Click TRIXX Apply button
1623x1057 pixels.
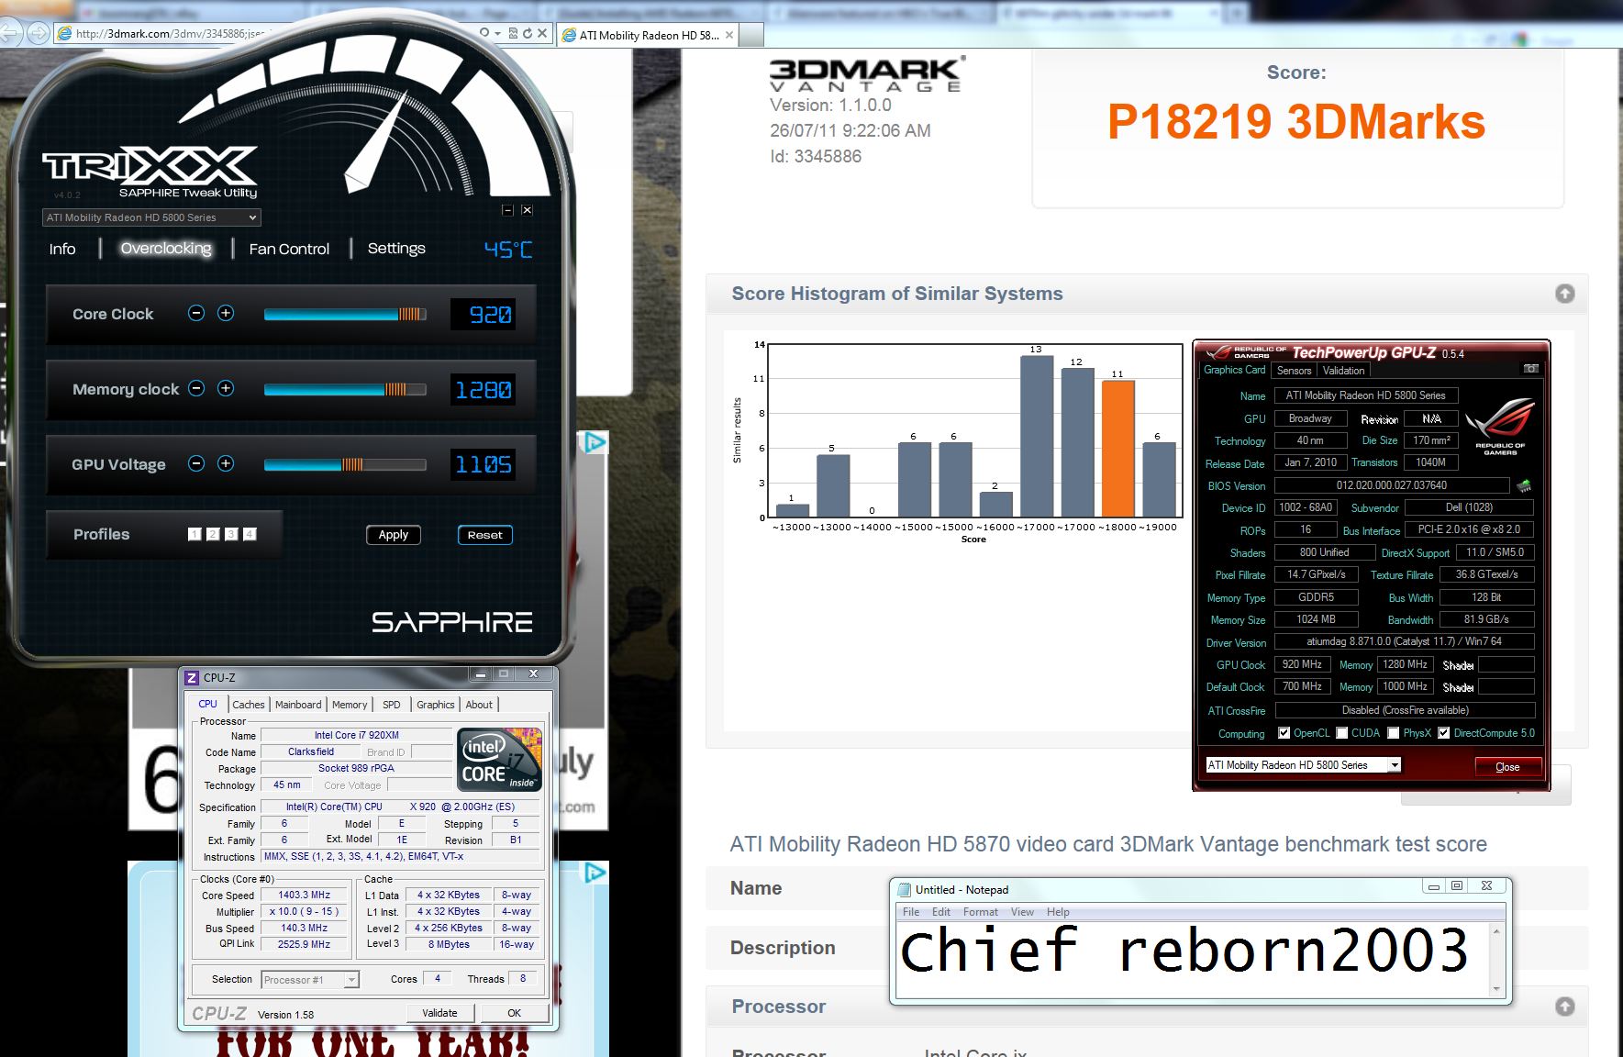pyautogui.click(x=394, y=535)
